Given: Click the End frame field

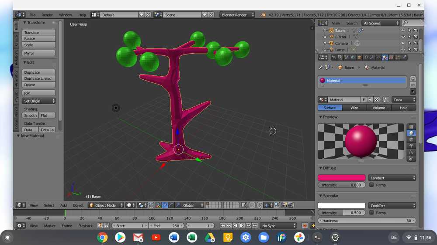Looking at the screenshot, I should coord(166,226).
